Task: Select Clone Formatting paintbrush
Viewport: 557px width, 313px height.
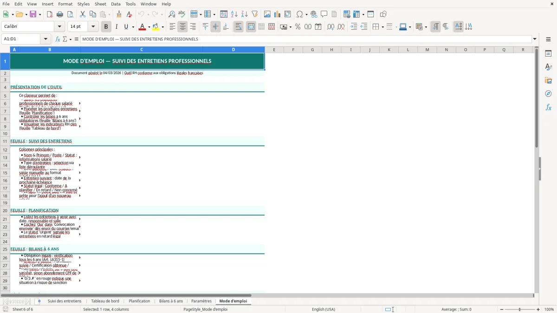Action: click(119, 14)
